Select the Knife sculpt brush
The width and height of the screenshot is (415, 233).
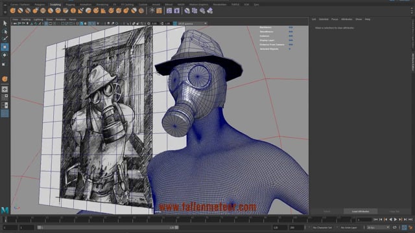(111, 11)
